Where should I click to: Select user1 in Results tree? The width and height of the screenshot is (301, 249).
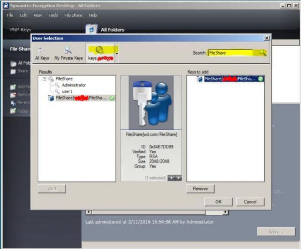67,91
